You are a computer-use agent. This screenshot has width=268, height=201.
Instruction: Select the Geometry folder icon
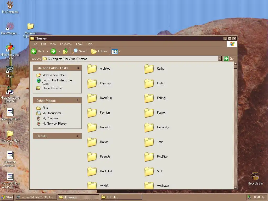click(149, 127)
